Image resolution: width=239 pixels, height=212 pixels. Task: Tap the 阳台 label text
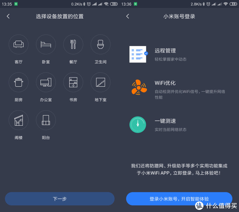coord(46,138)
